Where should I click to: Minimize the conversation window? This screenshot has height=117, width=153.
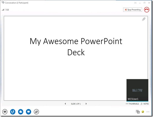140,3
